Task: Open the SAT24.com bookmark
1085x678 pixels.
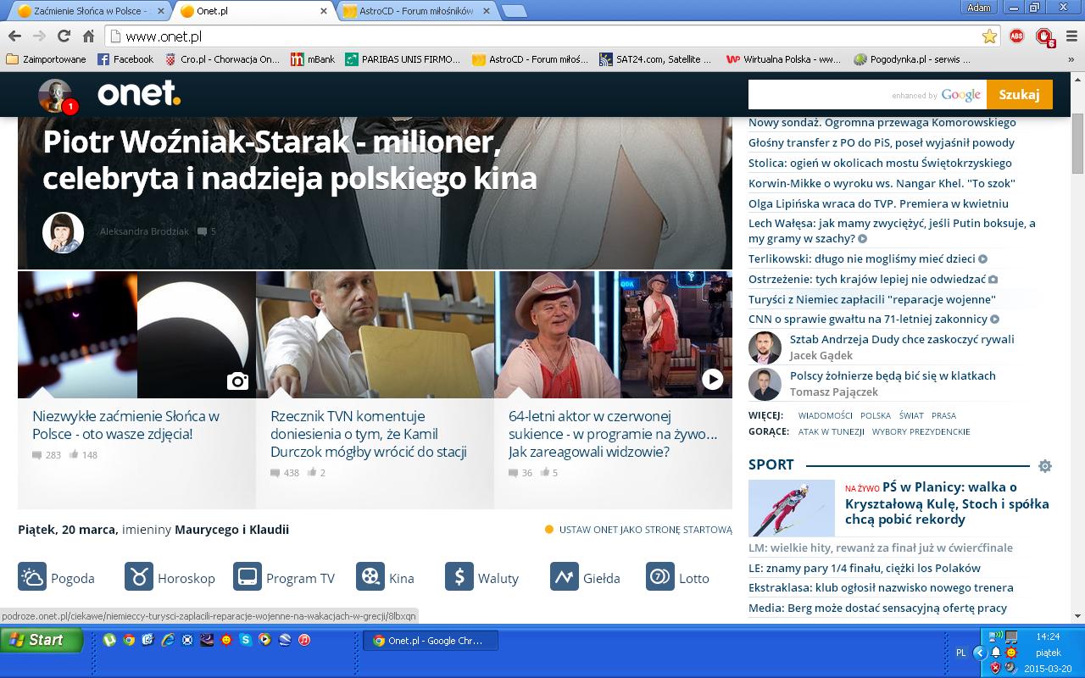Action: coord(655,59)
